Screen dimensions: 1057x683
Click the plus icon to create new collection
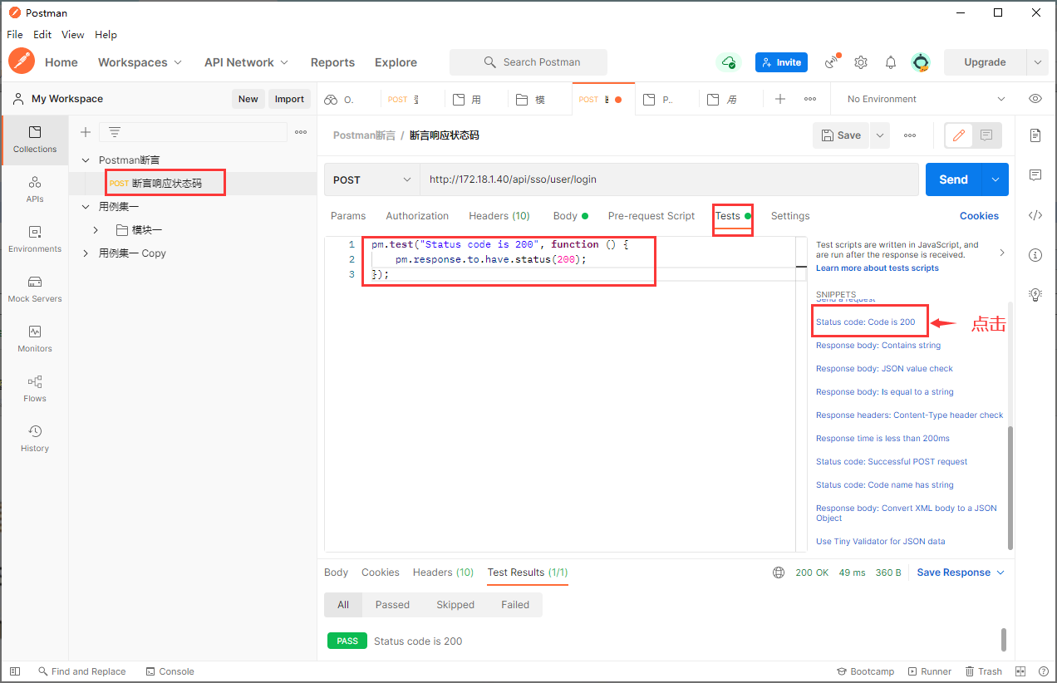(85, 132)
